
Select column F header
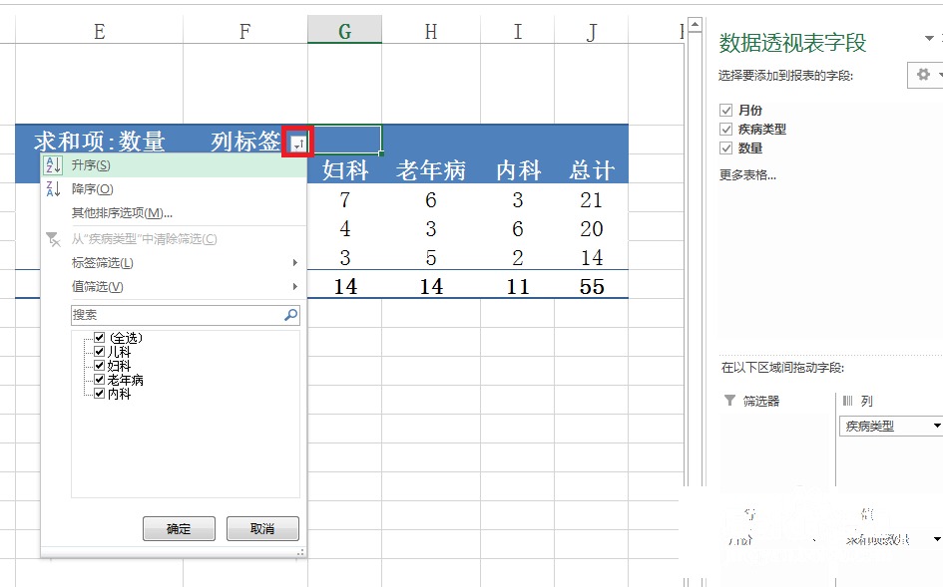(244, 31)
